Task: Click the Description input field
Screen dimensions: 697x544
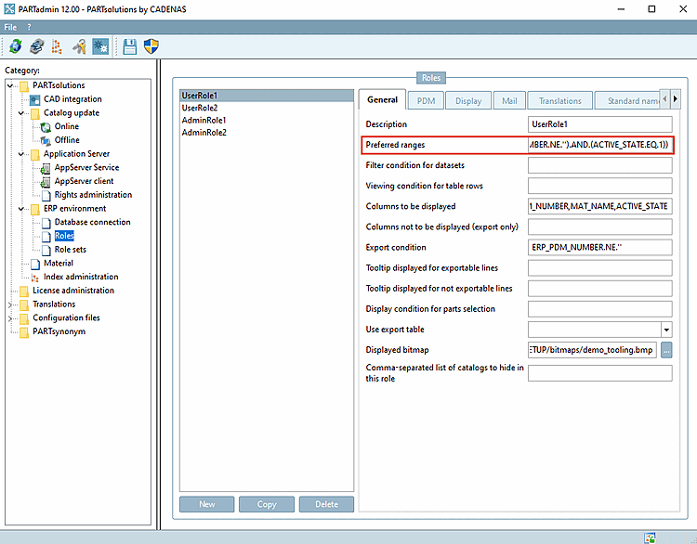Action: (x=599, y=124)
